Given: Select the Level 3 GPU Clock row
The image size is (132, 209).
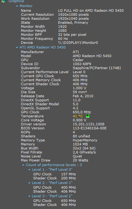Looking at the screenshot, I should pyautogui.click(x=54, y=201).
